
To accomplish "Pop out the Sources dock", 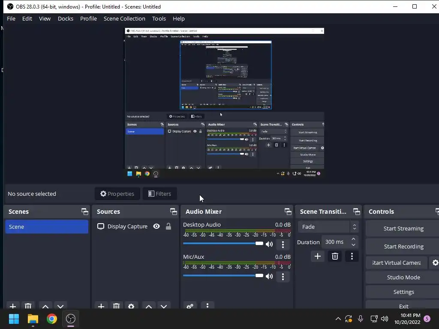I will coord(173,212).
